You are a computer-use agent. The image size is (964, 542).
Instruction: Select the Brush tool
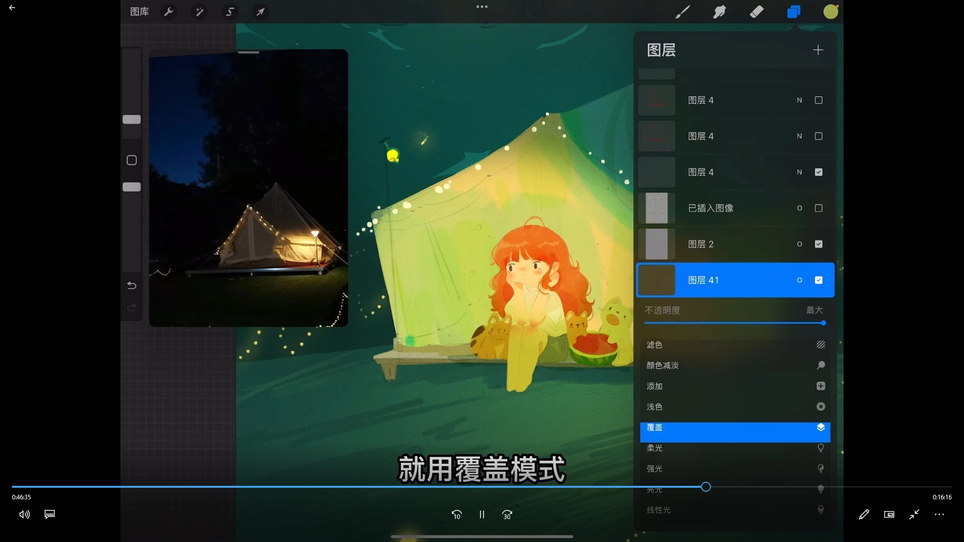coord(682,12)
